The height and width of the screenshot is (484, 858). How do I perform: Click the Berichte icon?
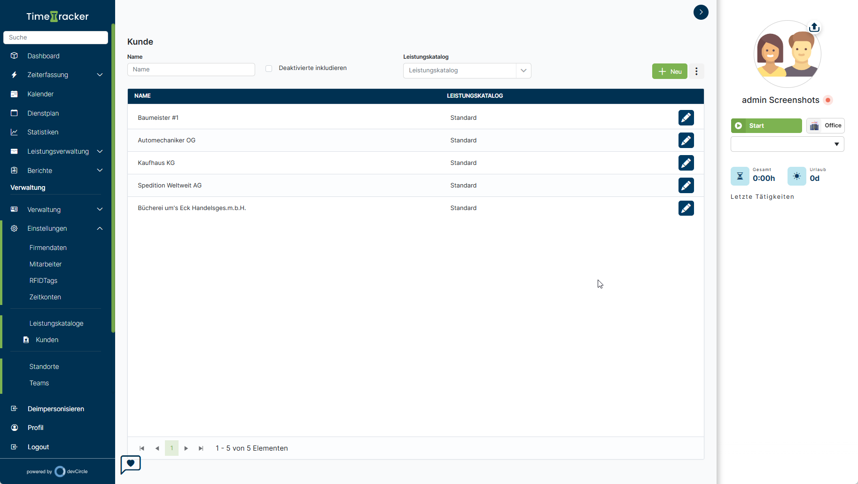click(x=14, y=170)
